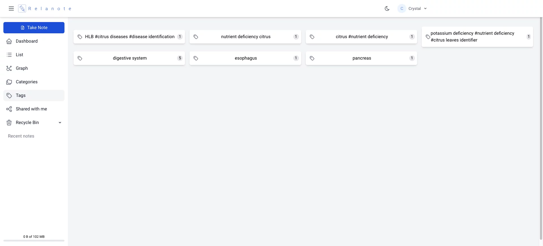Open the Crystal user dropdown

coord(417,8)
